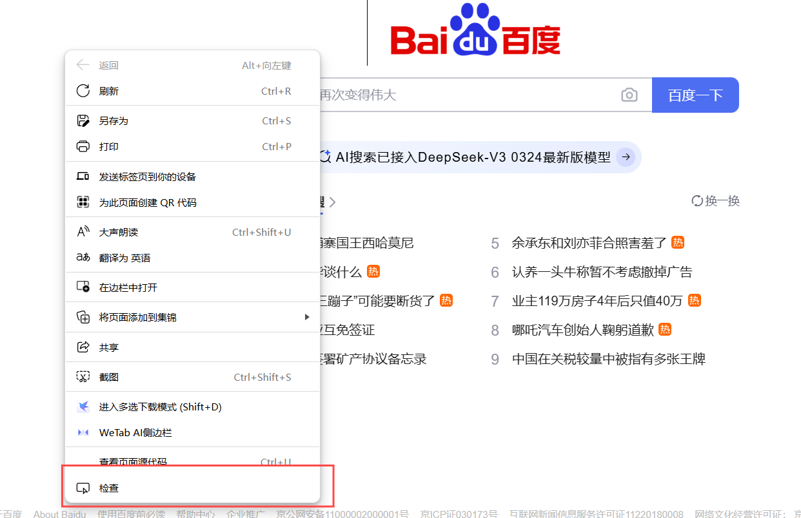Click the share icon beside 共享

pyautogui.click(x=83, y=347)
